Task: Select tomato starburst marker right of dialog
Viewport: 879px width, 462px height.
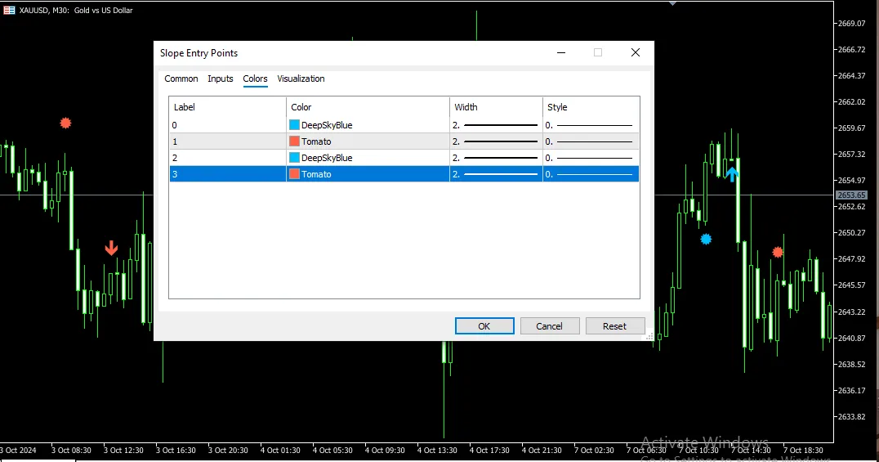Action: [x=778, y=252]
